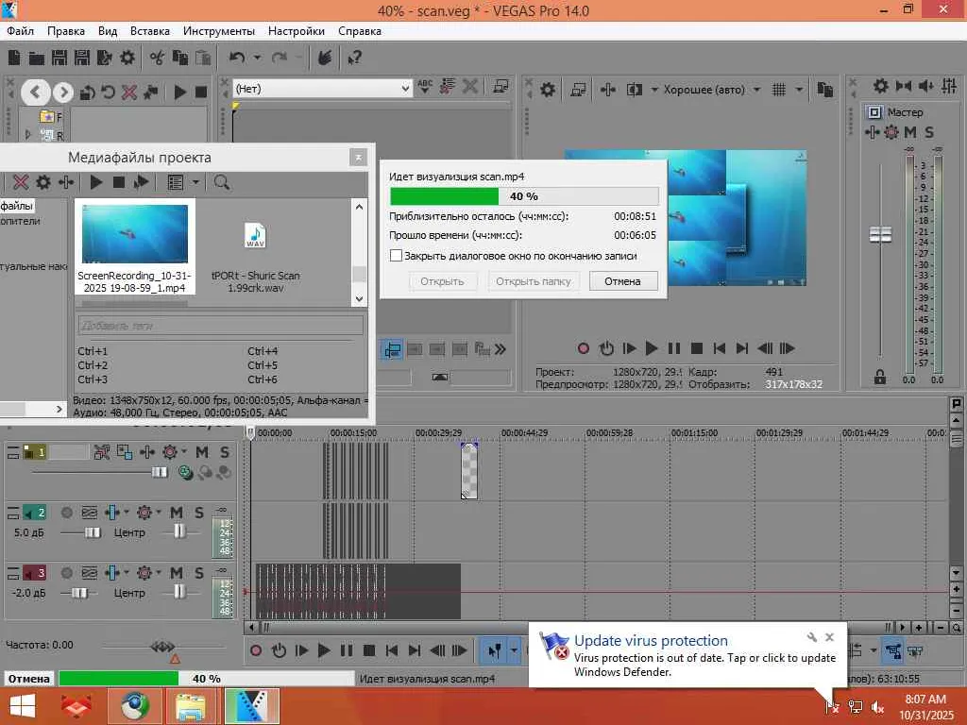The image size is (967, 725).
Task: Mute video track 1
Action: 202,452
